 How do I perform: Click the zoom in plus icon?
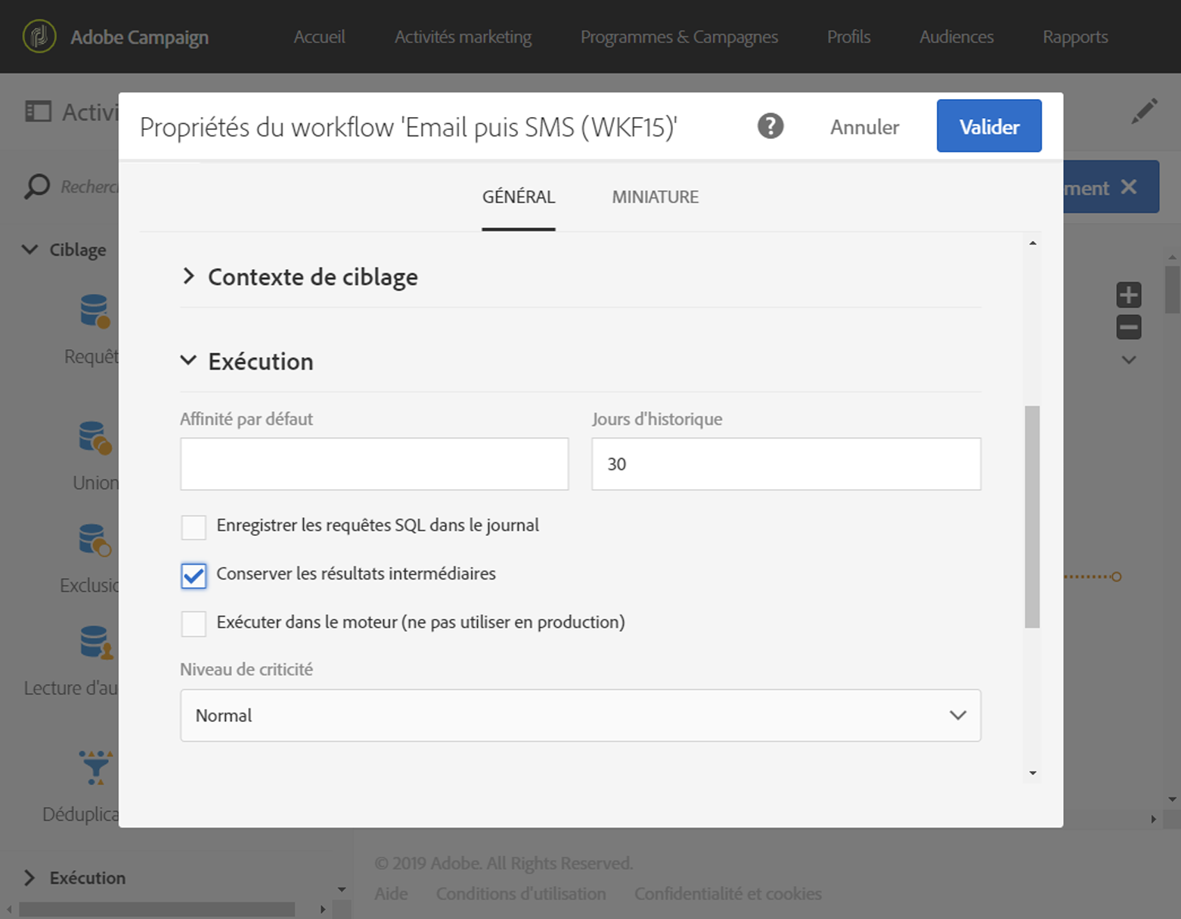(x=1128, y=295)
